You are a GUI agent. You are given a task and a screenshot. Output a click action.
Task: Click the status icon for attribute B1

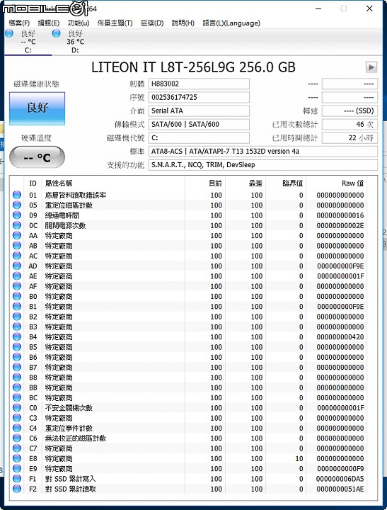17,307
